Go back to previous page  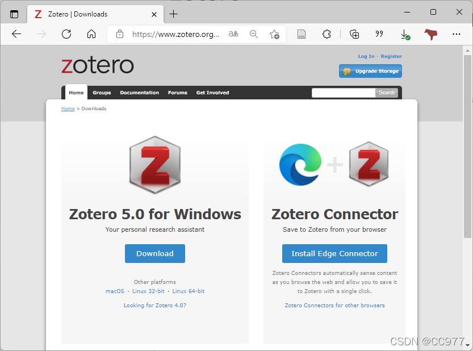[16, 34]
